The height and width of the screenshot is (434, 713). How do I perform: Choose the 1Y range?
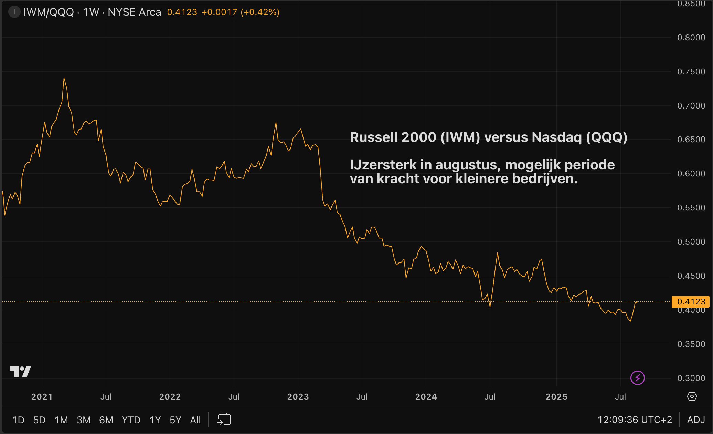155,420
